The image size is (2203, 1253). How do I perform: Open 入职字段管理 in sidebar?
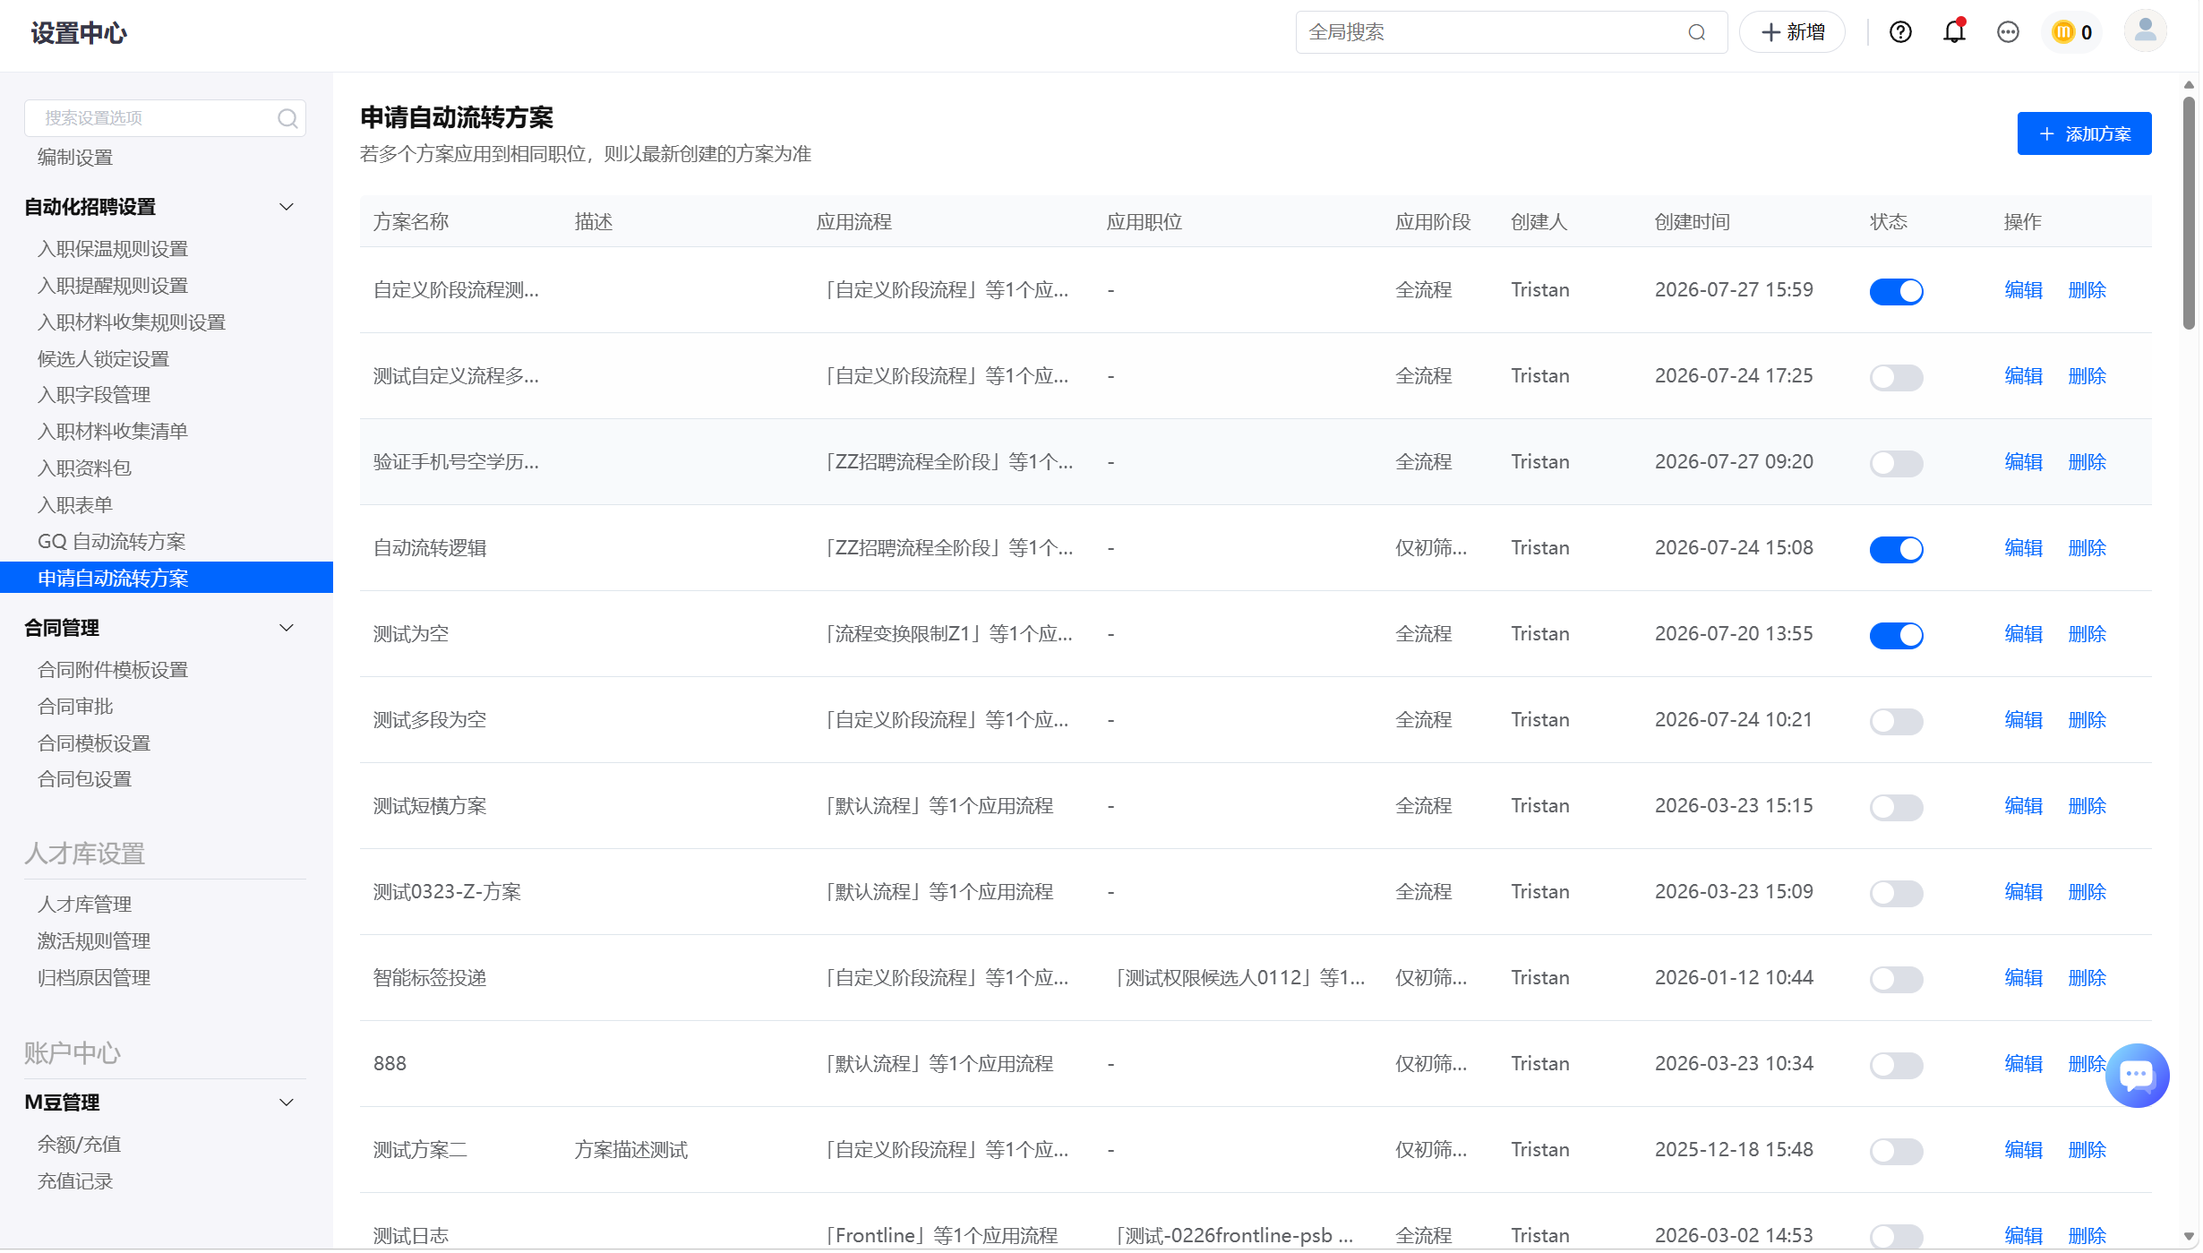pos(94,395)
